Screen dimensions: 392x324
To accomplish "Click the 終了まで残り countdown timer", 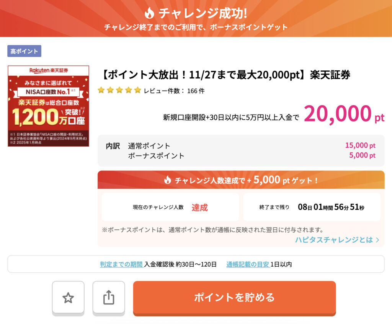I will coord(331,207).
